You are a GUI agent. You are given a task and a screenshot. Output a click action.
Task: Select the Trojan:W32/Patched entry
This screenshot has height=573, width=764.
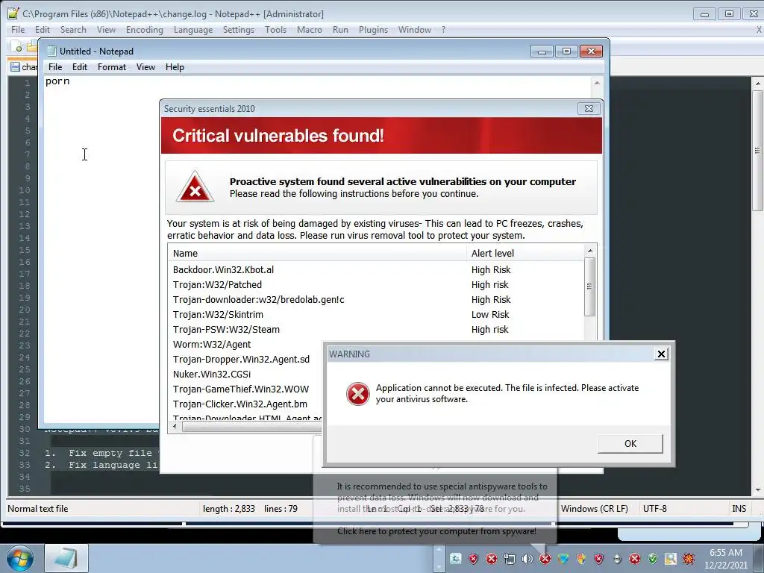[376, 284]
